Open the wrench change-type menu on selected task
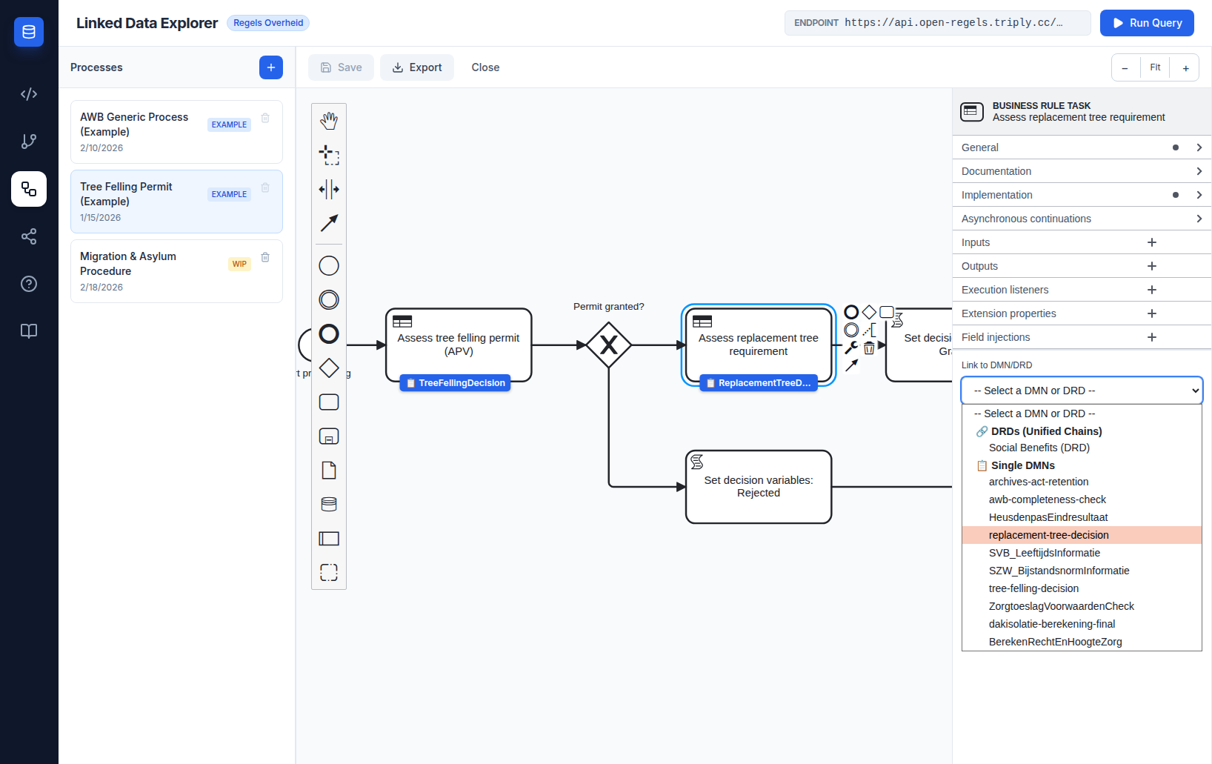The height and width of the screenshot is (764, 1212). [851, 347]
